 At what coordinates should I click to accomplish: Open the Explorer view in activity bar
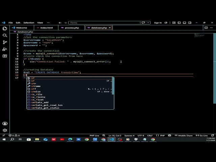point(5,28)
